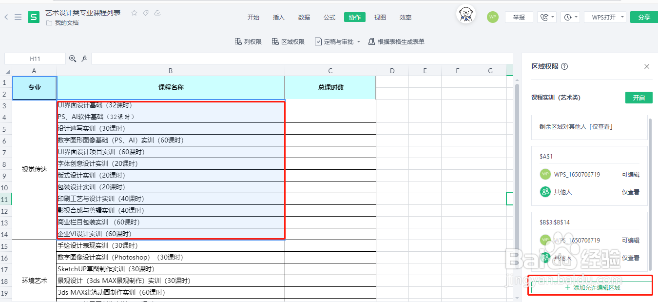Enable protection with the 开启 button
The image size is (658, 302).
coord(639,98)
